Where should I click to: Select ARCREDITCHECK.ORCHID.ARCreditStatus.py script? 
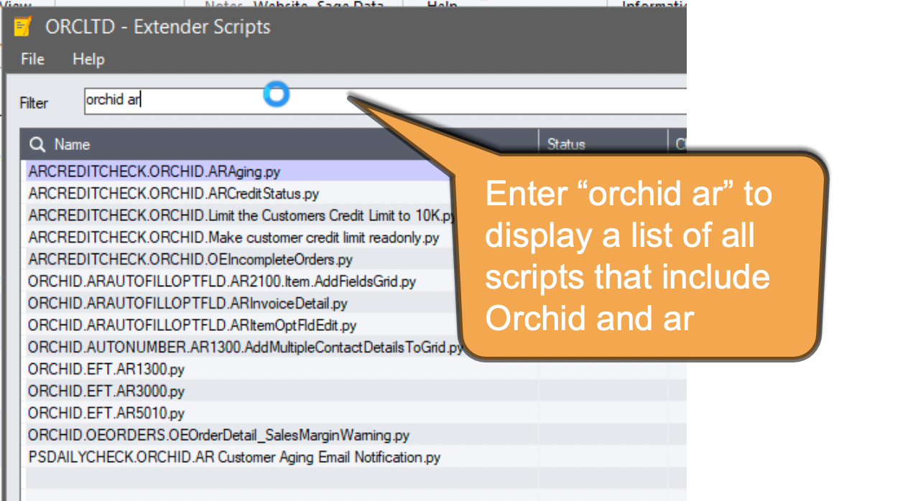[x=173, y=194]
